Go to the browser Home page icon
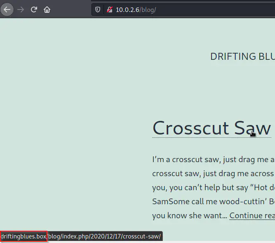This screenshot has height=243, width=275. coord(47,9)
